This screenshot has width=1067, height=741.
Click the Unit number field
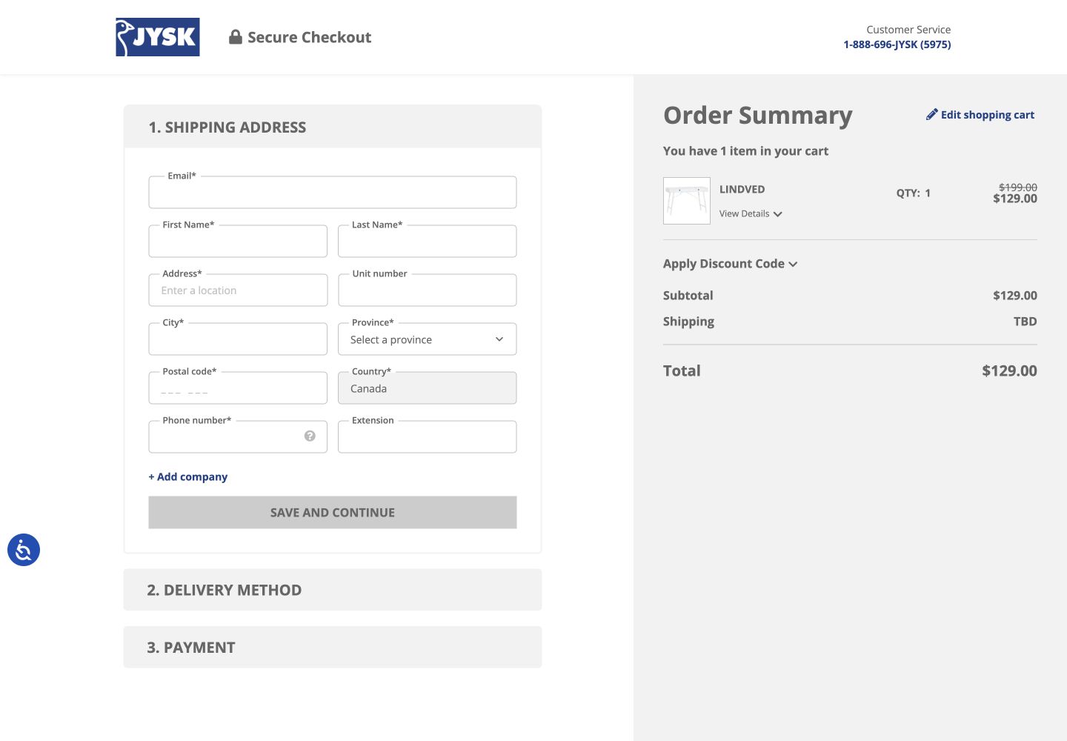[x=428, y=290]
